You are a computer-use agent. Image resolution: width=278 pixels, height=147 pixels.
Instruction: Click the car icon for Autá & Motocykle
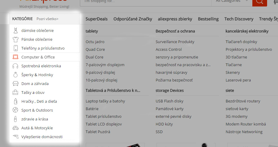16,128
